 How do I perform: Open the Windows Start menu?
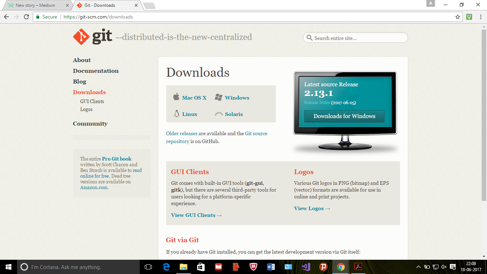[9, 267]
